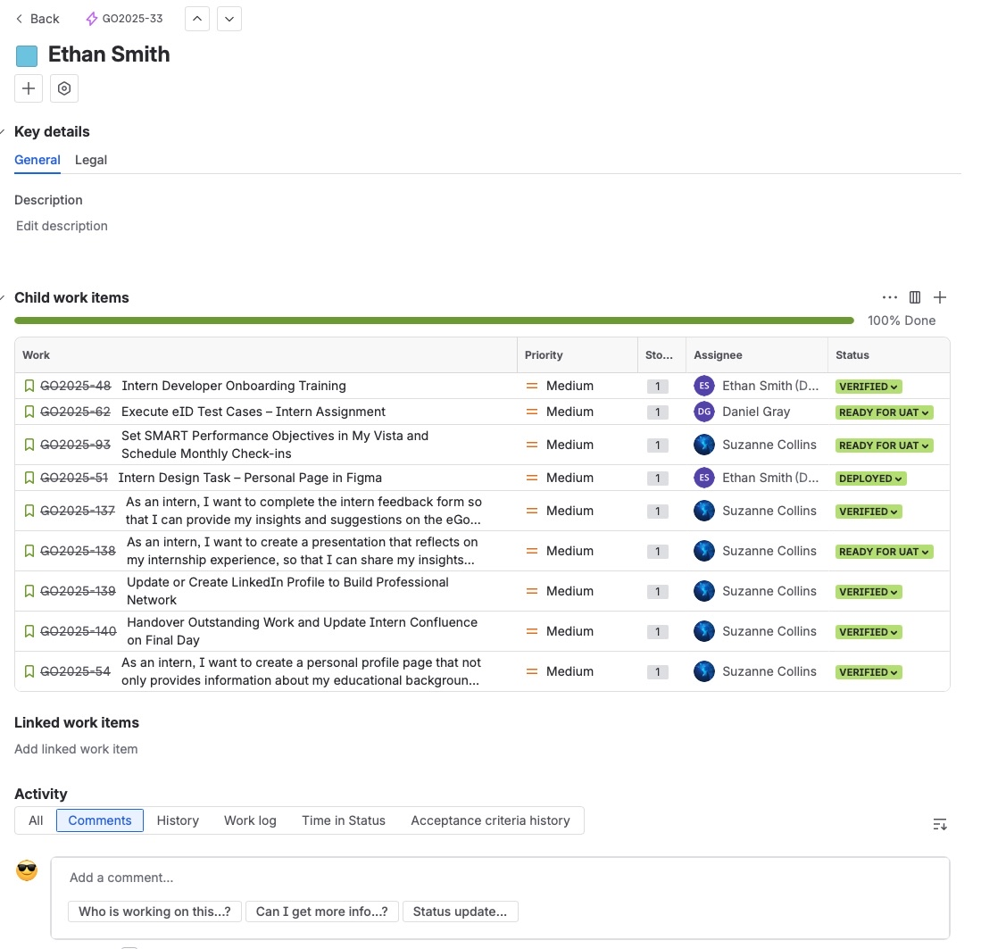
Task: Click the GO2025-33 work item type icon
Action: click(x=92, y=17)
